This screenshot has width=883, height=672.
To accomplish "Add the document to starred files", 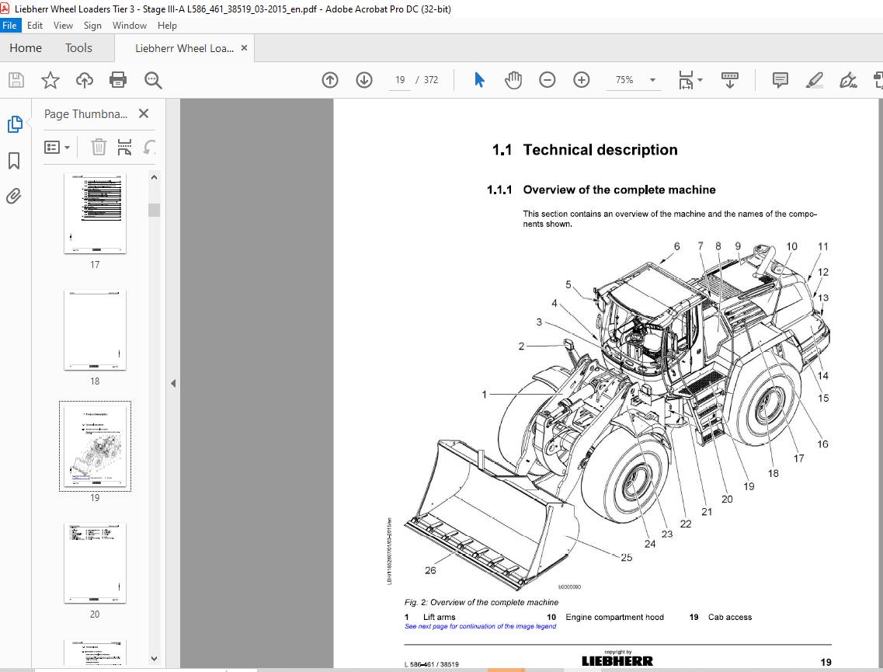I will pyautogui.click(x=50, y=80).
